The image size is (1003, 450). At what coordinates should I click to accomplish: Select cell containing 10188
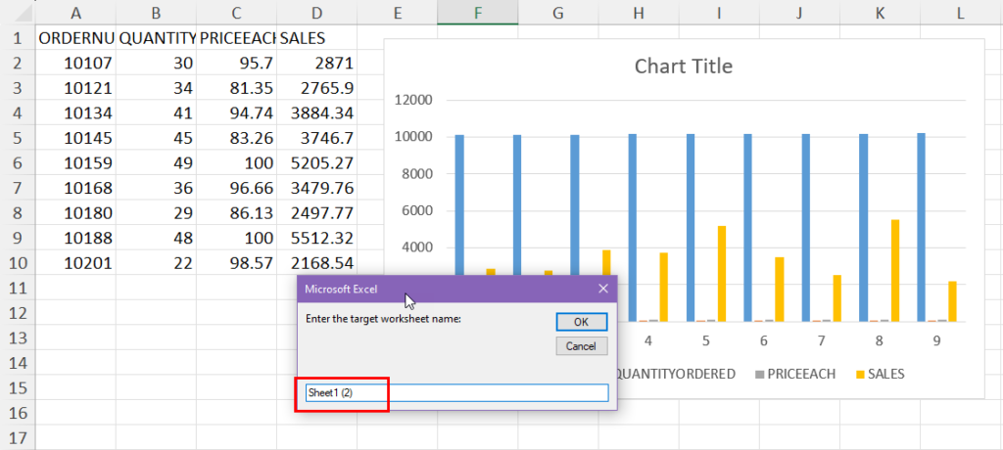coord(75,238)
